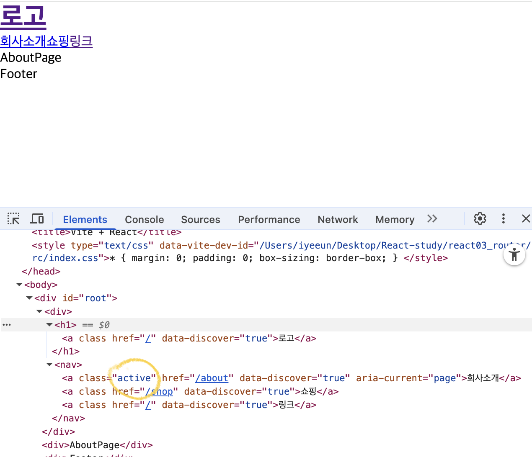This screenshot has width=532, height=457.
Task: Click the data-discover attribute of 쇼핑 anchor
Action: [x=240, y=392]
